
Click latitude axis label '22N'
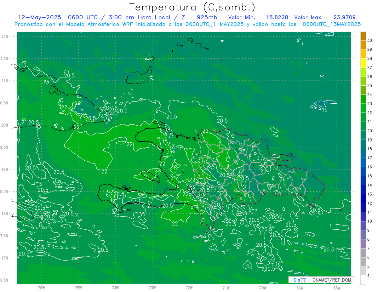(4, 37)
